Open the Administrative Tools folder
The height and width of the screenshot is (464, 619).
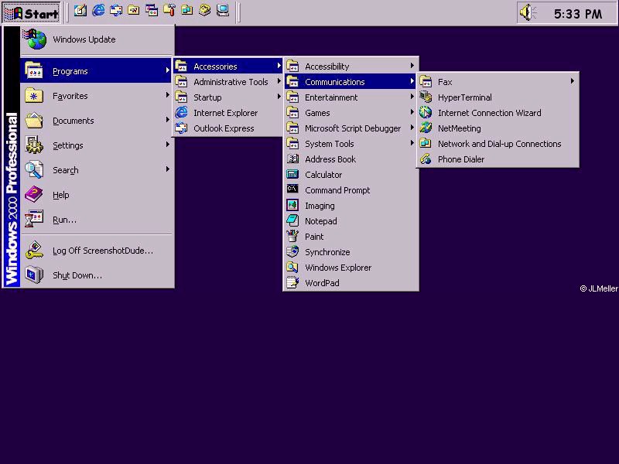click(x=228, y=82)
